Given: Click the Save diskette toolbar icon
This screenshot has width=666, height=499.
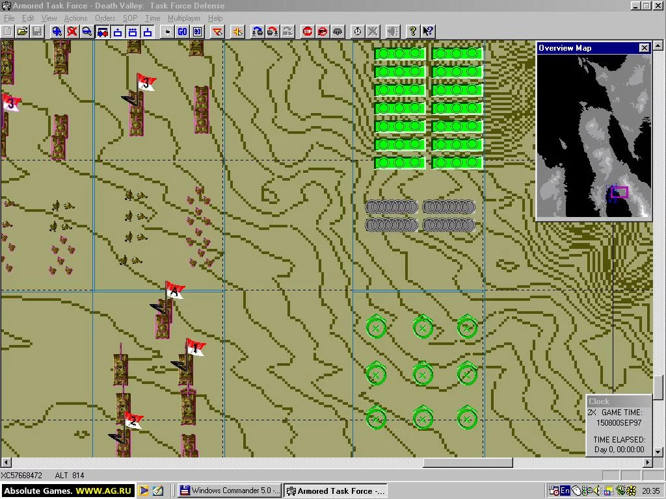Looking at the screenshot, I should (x=37, y=31).
